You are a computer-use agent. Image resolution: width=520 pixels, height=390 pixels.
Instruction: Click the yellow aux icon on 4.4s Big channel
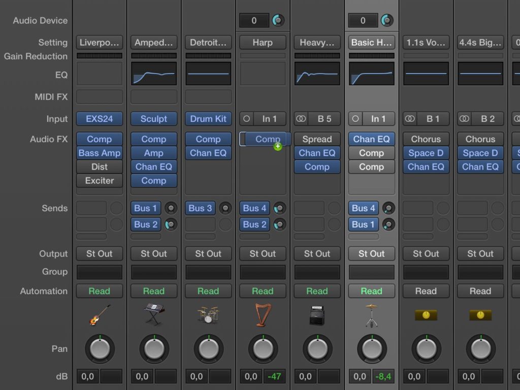click(480, 315)
